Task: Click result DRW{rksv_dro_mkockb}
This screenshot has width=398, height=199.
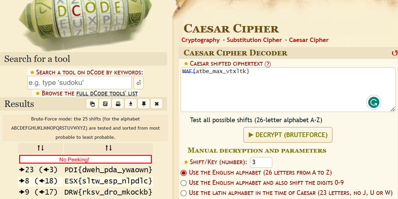Action: point(108,192)
